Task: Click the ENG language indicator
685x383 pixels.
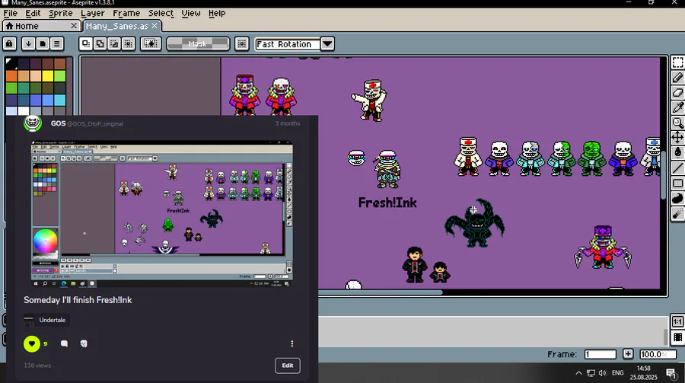Action: point(618,373)
